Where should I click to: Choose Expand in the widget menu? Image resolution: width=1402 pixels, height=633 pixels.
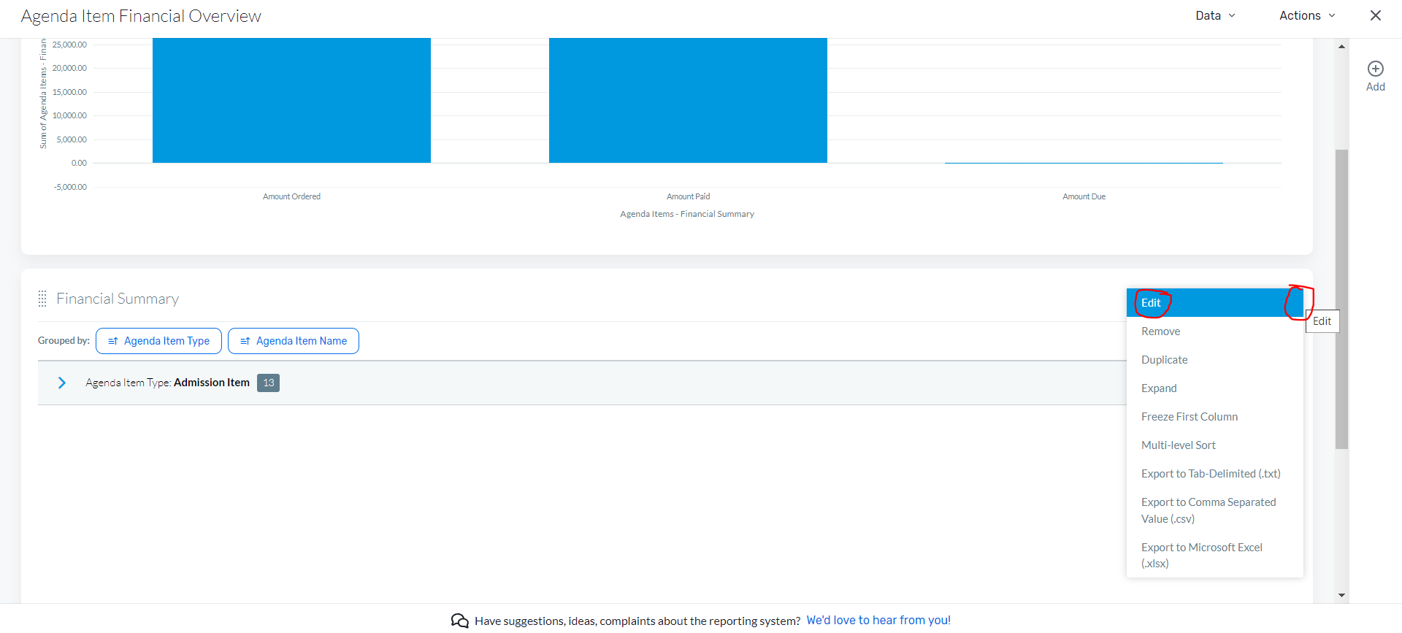coord(1214,388)
